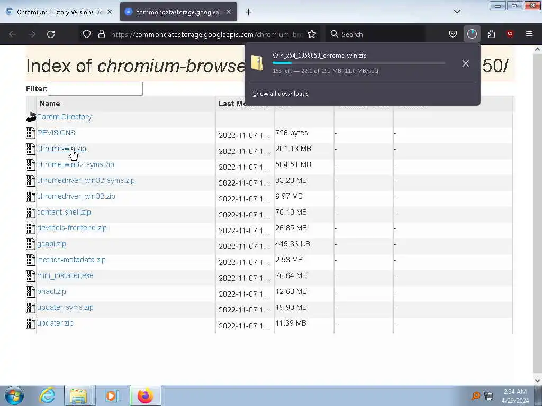
Task: Toggle the downloads panel button
Action: tap(472, 34)
